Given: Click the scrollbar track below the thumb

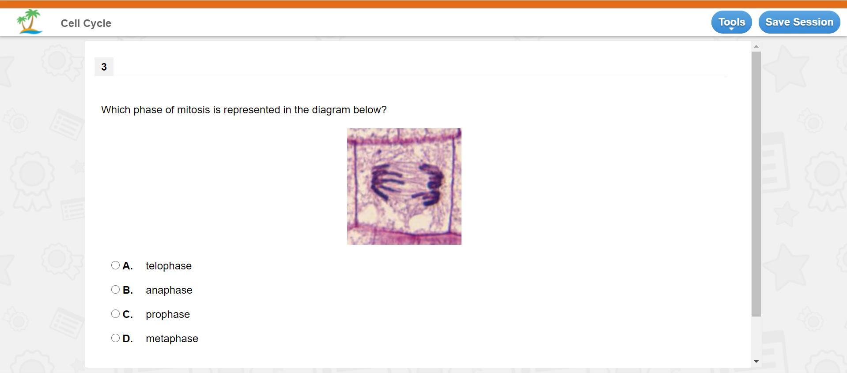Looking at the screenshot, I should pos(756,337).
